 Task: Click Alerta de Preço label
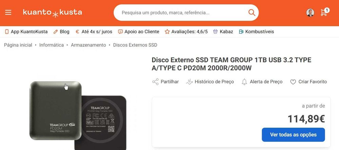point(266,82)
